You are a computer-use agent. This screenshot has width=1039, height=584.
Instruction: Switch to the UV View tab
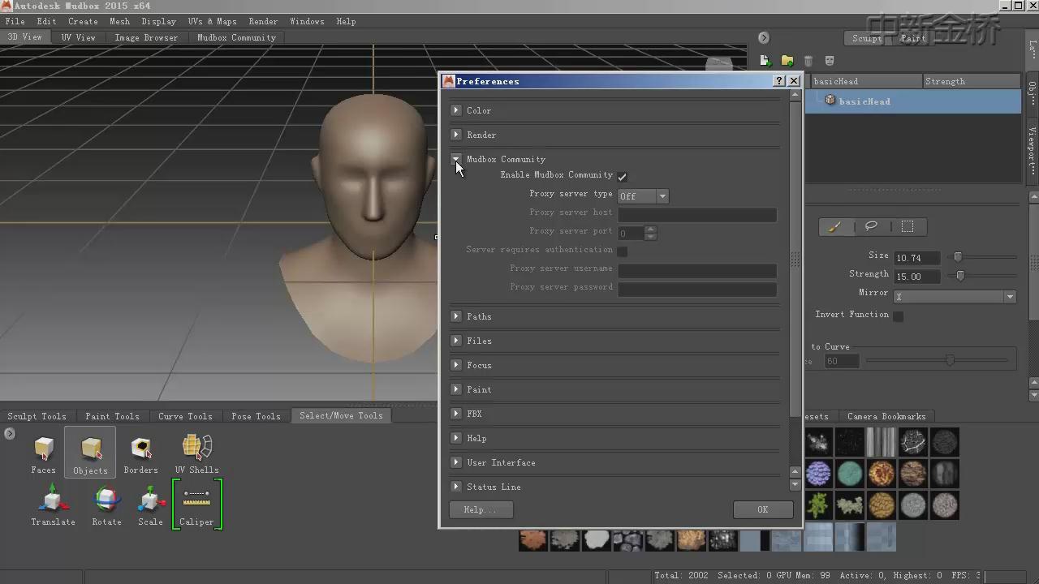click(78, 37)
